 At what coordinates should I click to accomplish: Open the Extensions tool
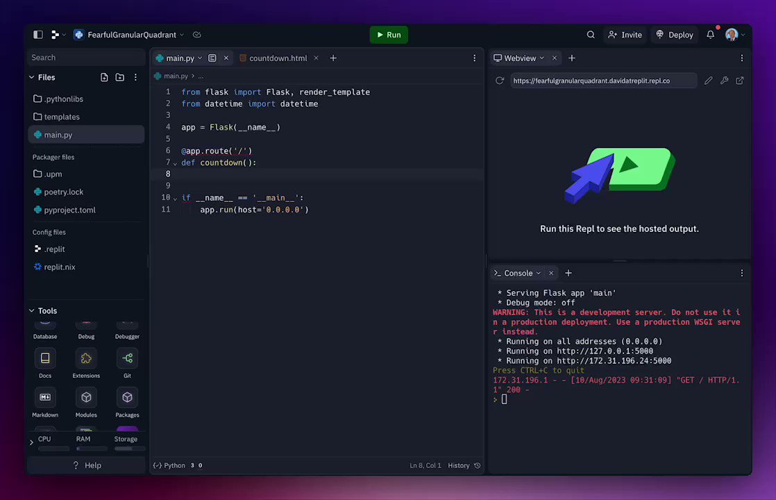coord(86,362)
